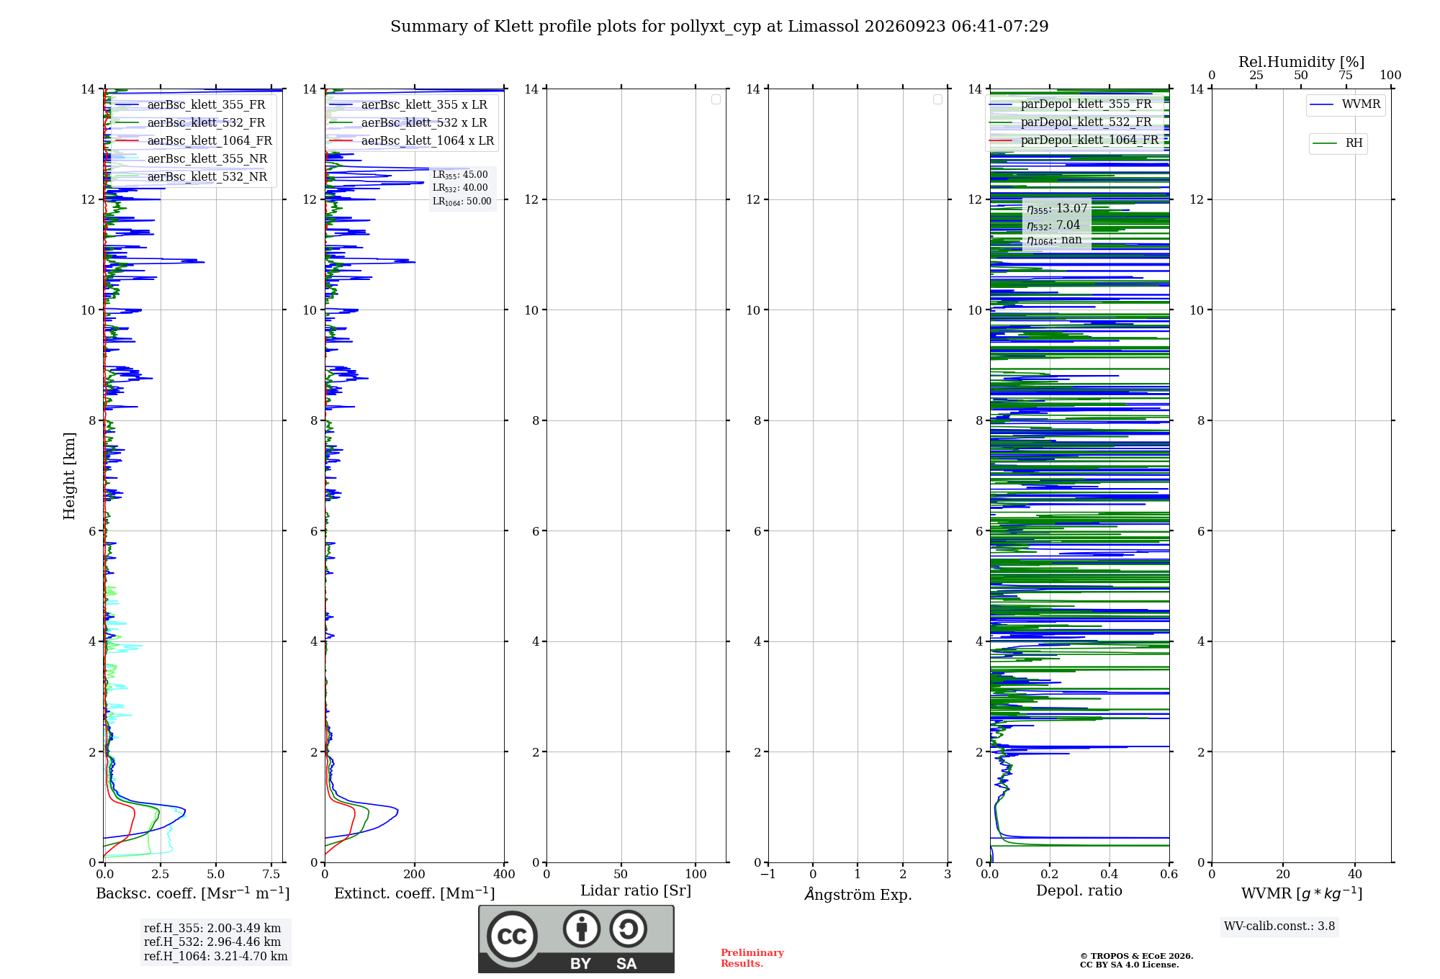The width and height of the screenshot is (1440, 979).
Task: Click the aerBsc_klett_1064 x LR legend entry
Action: coord(412,140)
